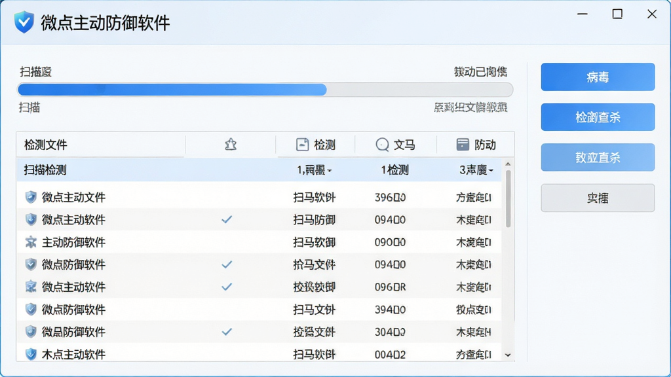Click the file list scrollbar's up arrow
The image size is (671, 377).
(x=508, y=164)
